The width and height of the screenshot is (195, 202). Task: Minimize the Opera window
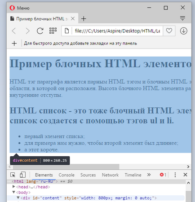pos(149,8)
